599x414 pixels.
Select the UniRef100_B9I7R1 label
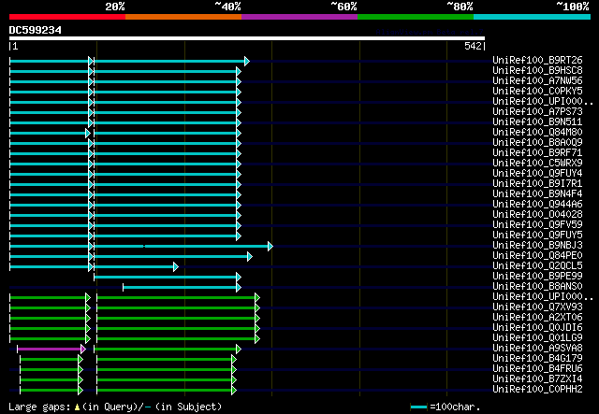(x=537, y=183)
